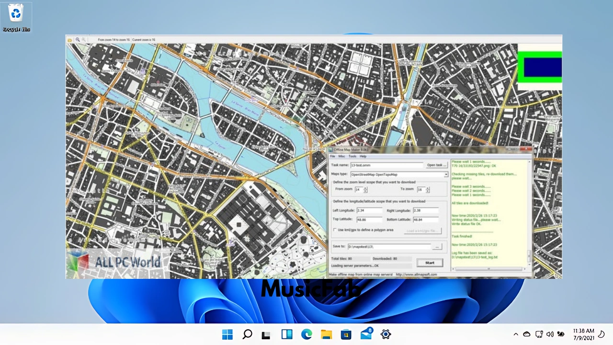Screen dimensions: 613x345
Task: Click the open folder icon in map viewer toolbar
Action: 70,40
